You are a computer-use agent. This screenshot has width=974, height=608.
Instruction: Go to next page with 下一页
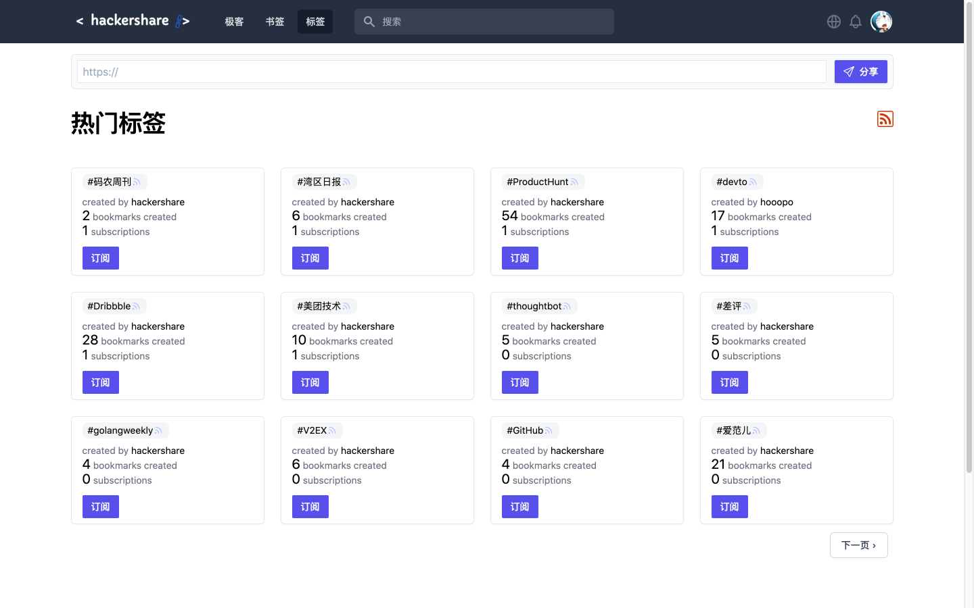coord(858,545)
